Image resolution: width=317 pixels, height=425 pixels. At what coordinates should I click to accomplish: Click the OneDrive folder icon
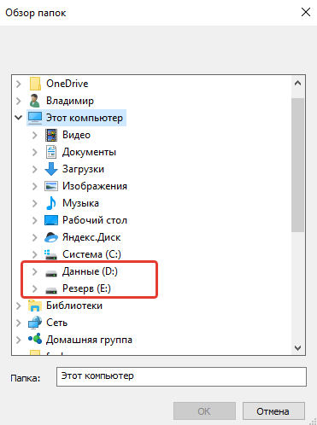pyautogui.click(x=35, y=84)
